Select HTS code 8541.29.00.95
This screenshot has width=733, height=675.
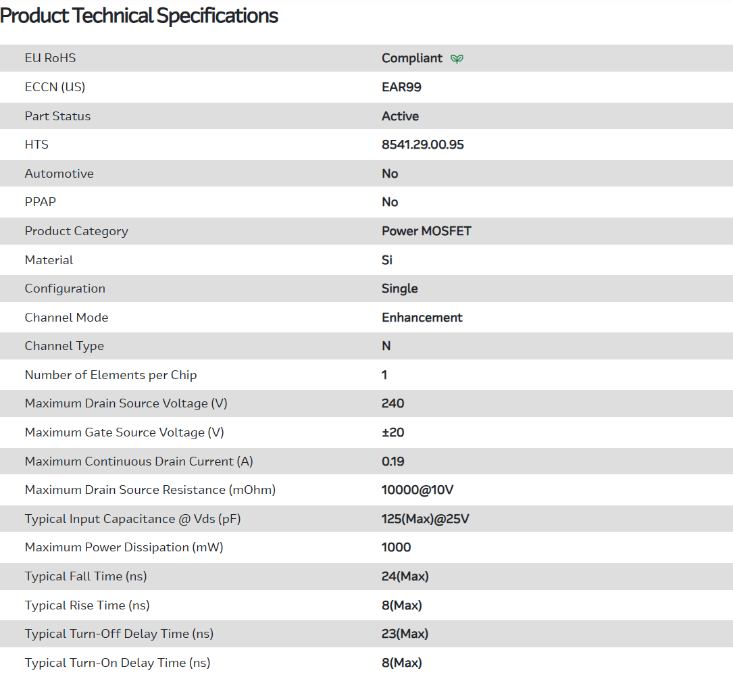(422, 145)
